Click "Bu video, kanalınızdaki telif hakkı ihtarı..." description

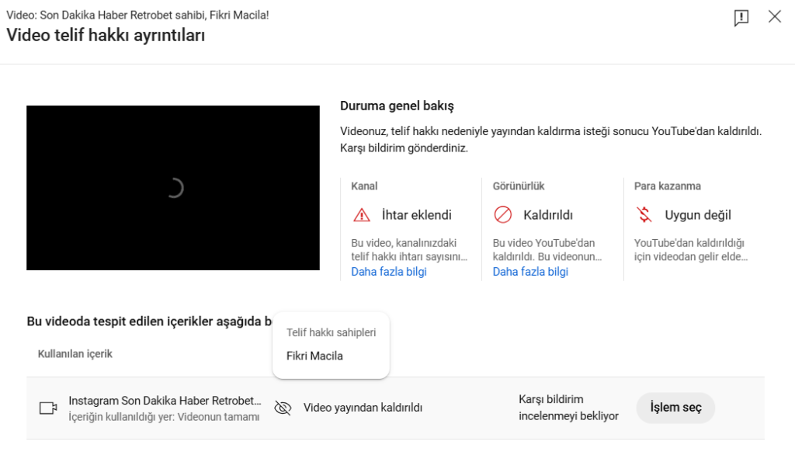point(409,250)
